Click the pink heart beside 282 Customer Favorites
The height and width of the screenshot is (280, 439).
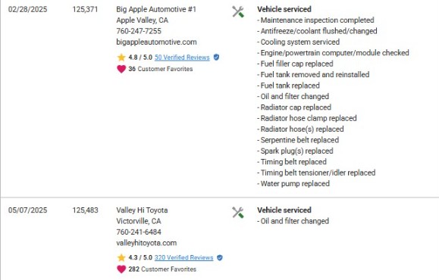coord(121,269)
